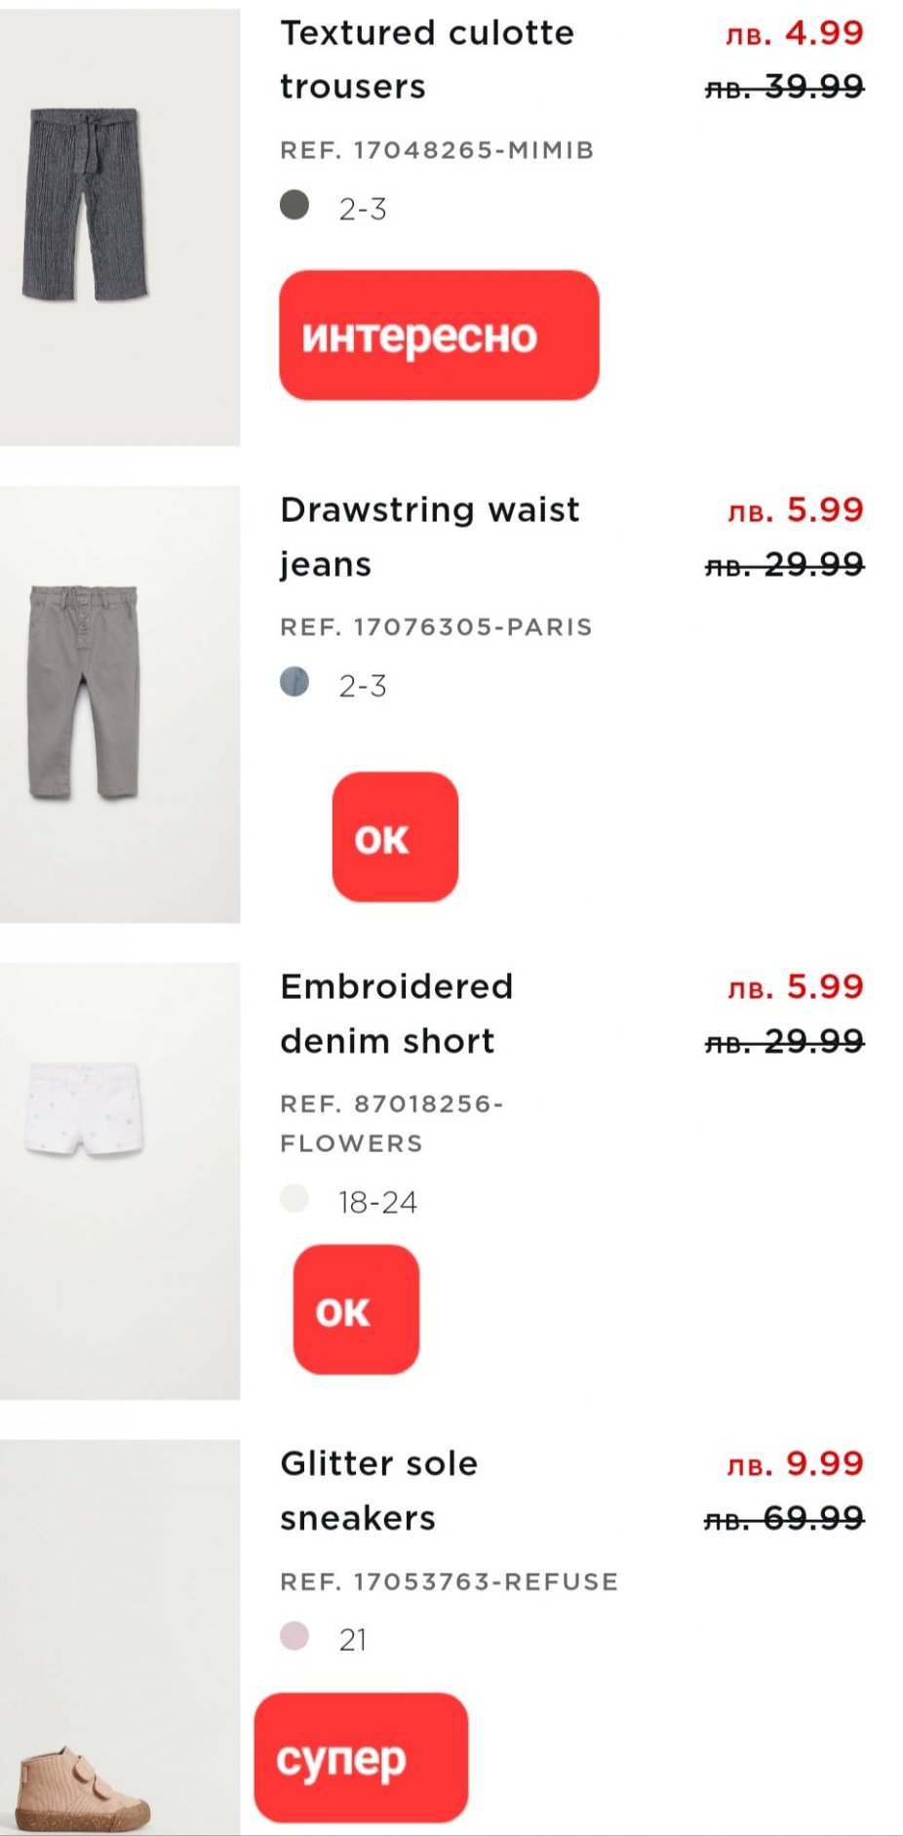Open the Textured culotte trousers product image
This screenshot has width=903, height=1836.
(x=120, y=226)
